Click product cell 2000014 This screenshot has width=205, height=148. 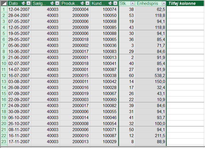click(x=75, y=118)
